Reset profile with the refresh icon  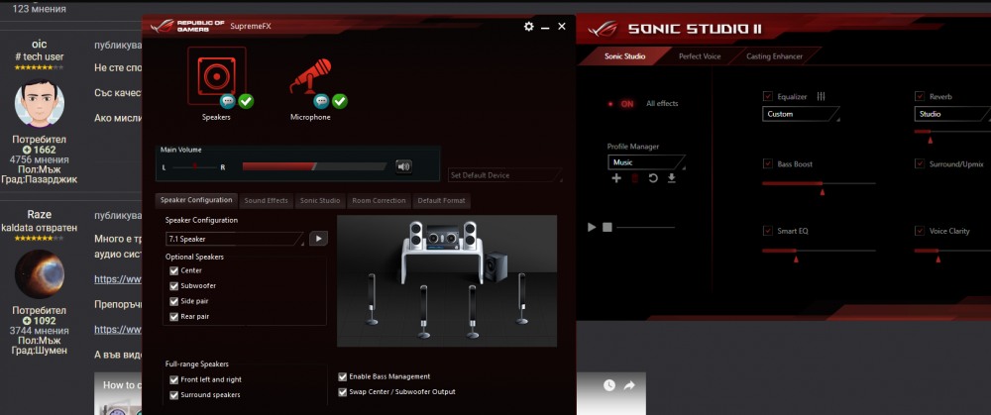[x=653, y=178]
